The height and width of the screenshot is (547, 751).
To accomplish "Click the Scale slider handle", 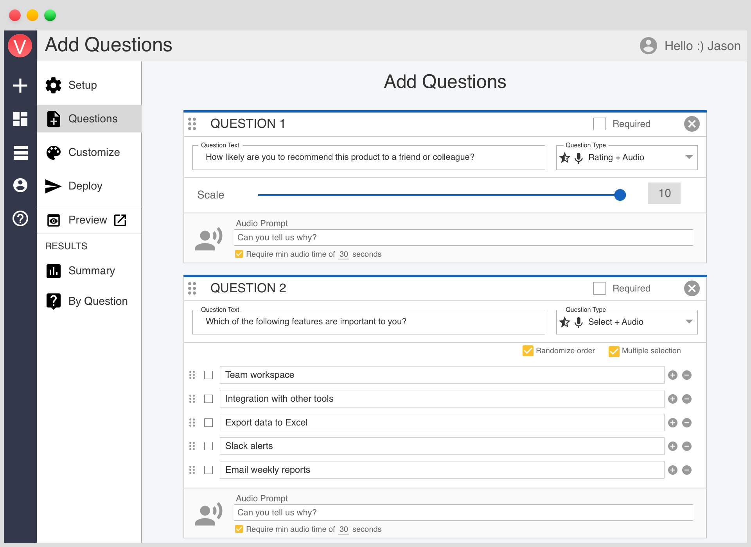I will pos(620,195).
